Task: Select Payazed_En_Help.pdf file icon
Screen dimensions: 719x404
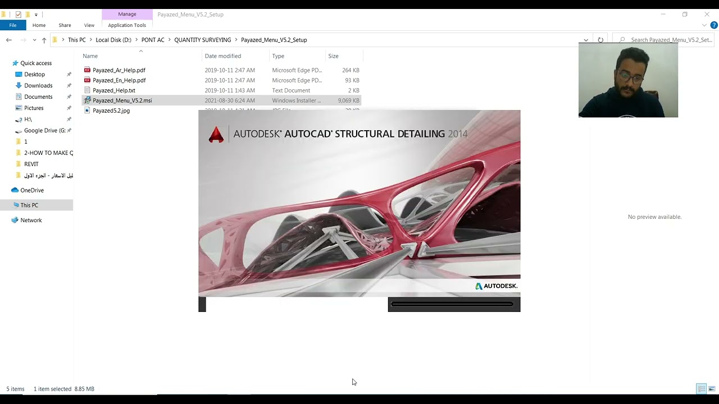Action: 87,80
